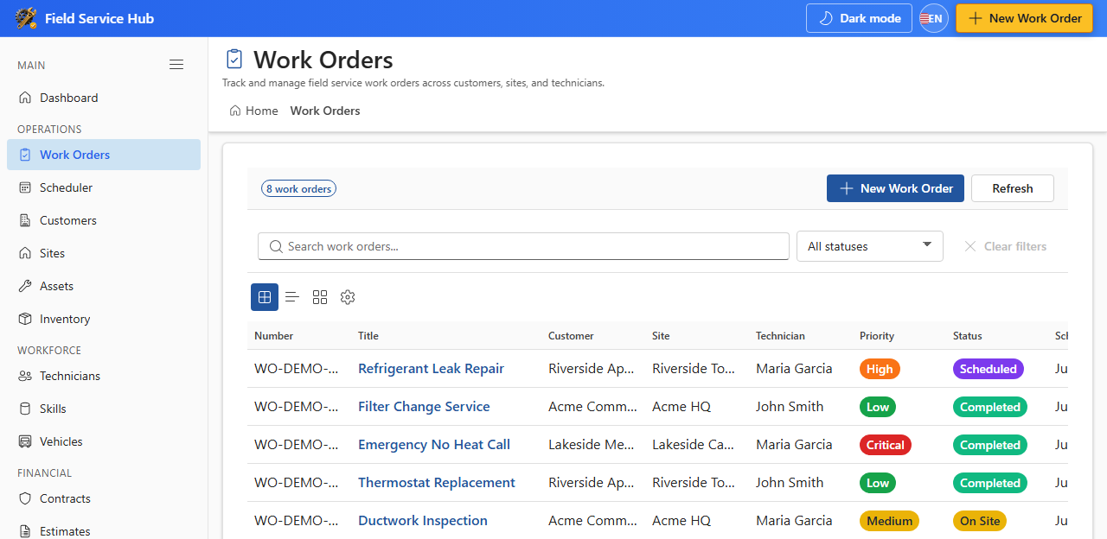Click the Home breadcrumb link
The image size is (1107, 539).
253,111
